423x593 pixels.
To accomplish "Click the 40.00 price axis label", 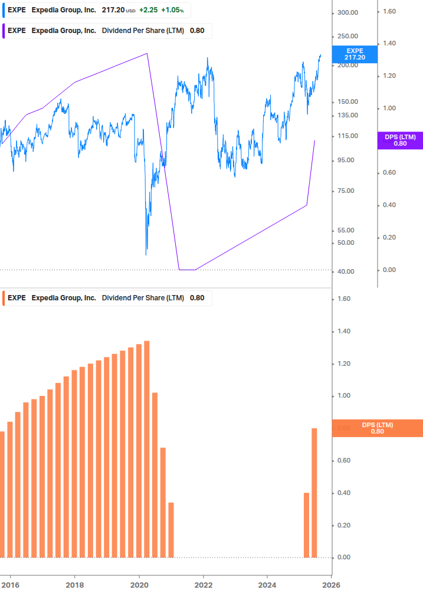I will [346, 271].
